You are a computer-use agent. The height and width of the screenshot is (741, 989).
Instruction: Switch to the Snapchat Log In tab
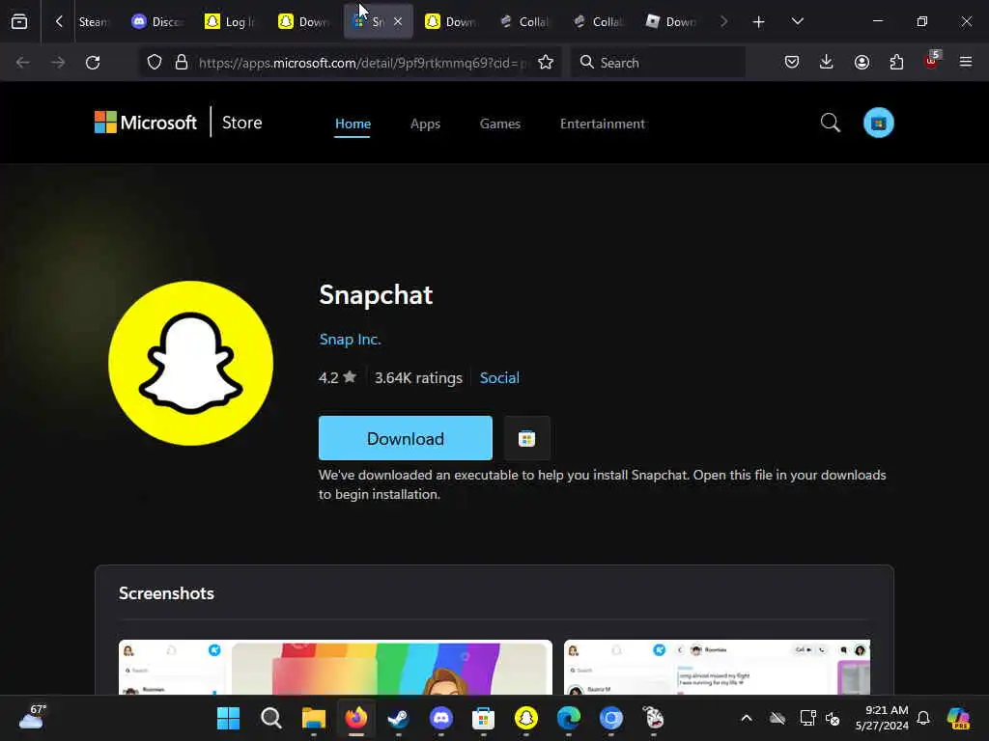[x=231, y=21]
